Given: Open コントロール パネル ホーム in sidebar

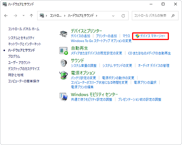Looking at the screenshot, I should click(x=24, y=29).
